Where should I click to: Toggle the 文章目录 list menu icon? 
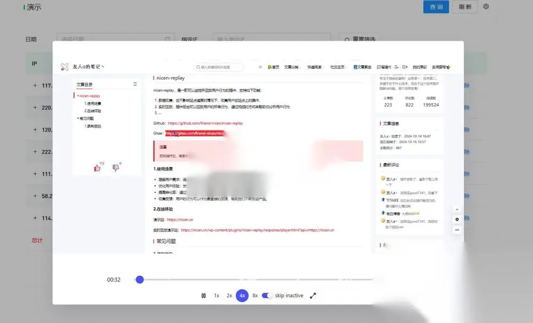(135, 84)
